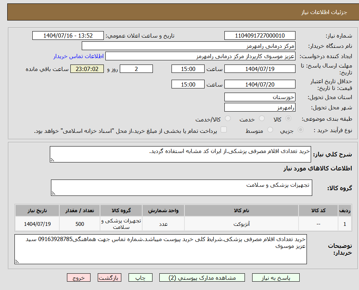Click the نام دستگاه خریدار field
The height and width of the screenshot is (290, 359).
(x=189, y=46)
